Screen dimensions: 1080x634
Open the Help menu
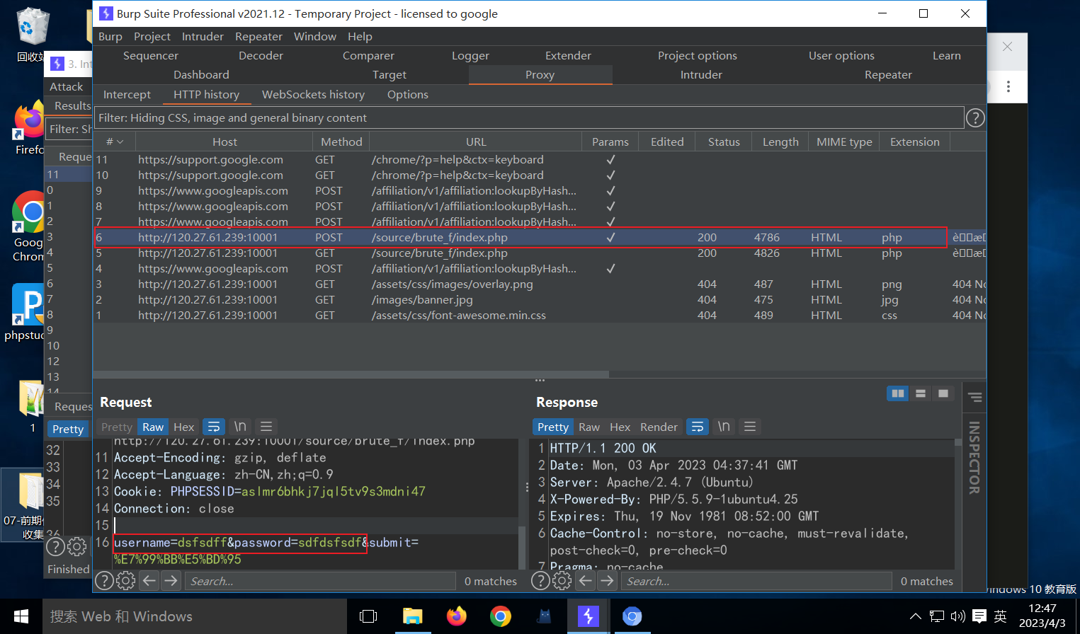360,37
